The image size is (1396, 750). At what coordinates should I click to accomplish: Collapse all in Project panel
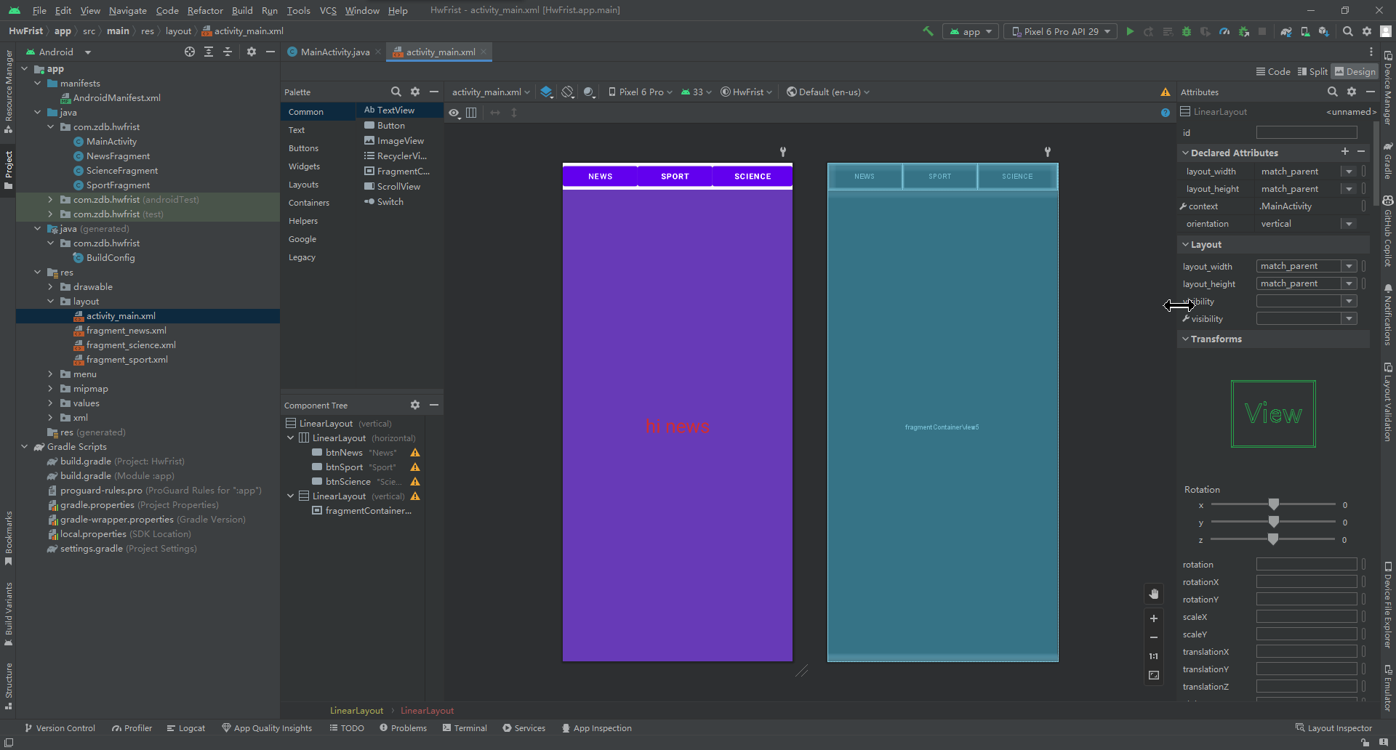tap(228, 52)
